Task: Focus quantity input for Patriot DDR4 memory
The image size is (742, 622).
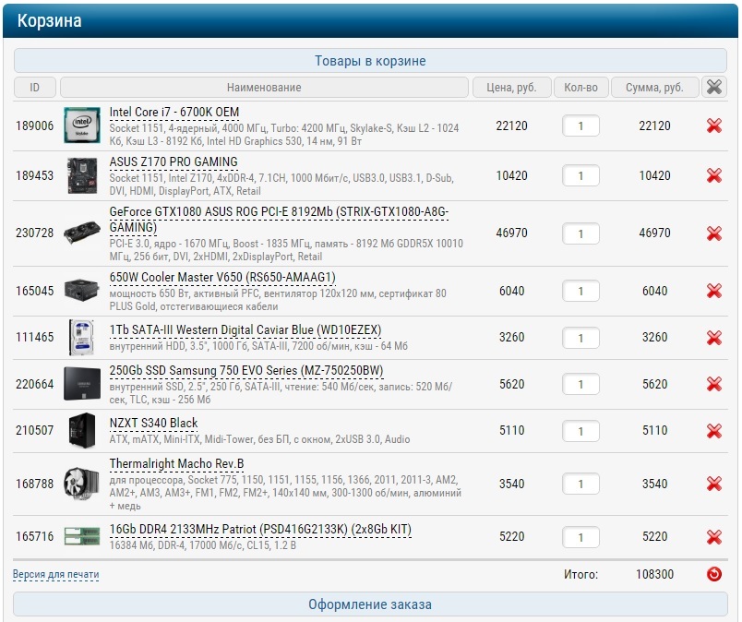Action: pos(580,537)
